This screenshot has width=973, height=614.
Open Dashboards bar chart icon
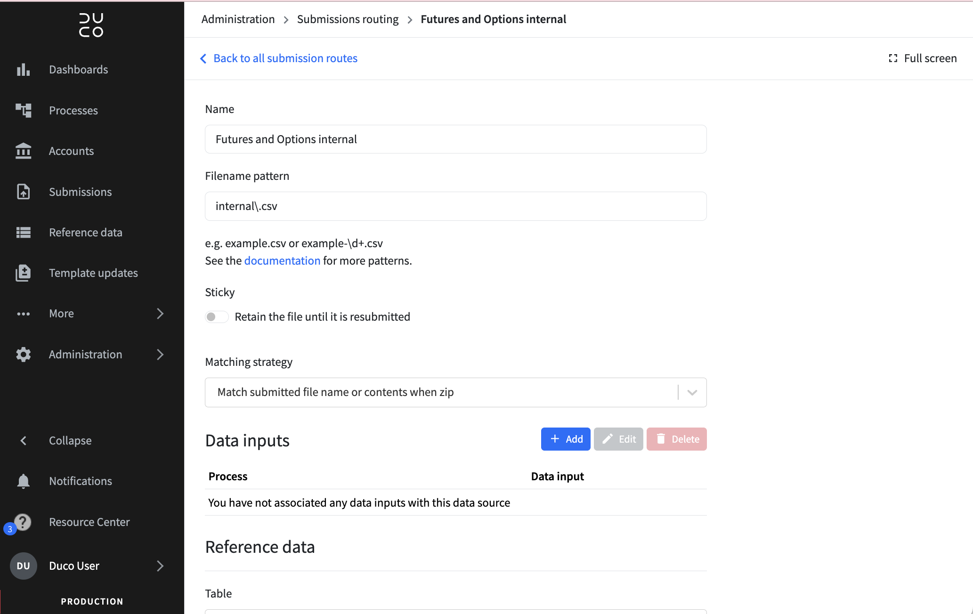pos(23,70)
